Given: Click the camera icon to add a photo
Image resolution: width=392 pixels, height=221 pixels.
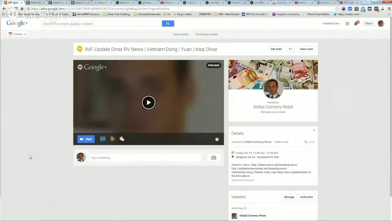Looking at the screenshot, I should coord(214,158).
